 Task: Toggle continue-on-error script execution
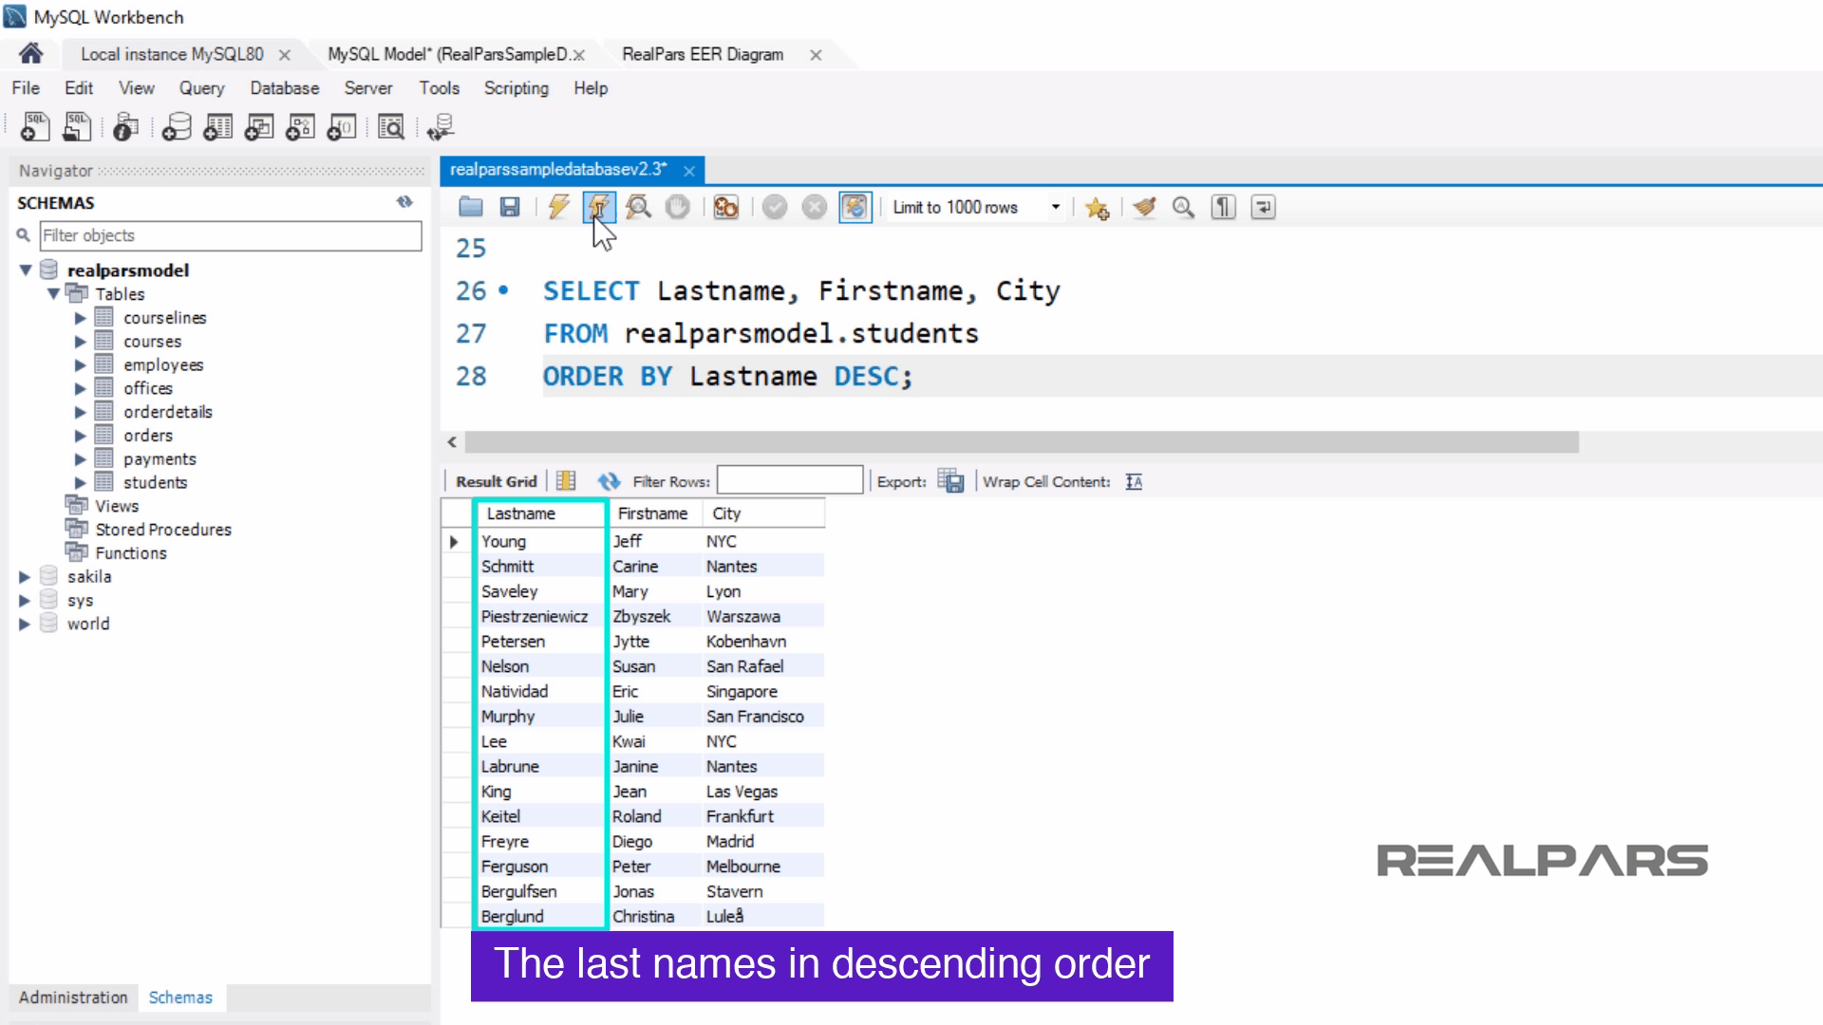[x=725, y=207]
